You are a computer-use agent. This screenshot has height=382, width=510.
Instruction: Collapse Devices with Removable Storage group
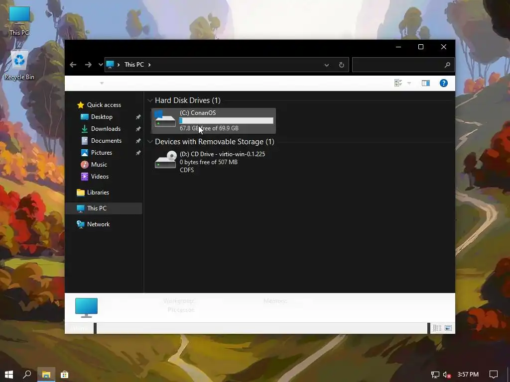coord(150,142)
